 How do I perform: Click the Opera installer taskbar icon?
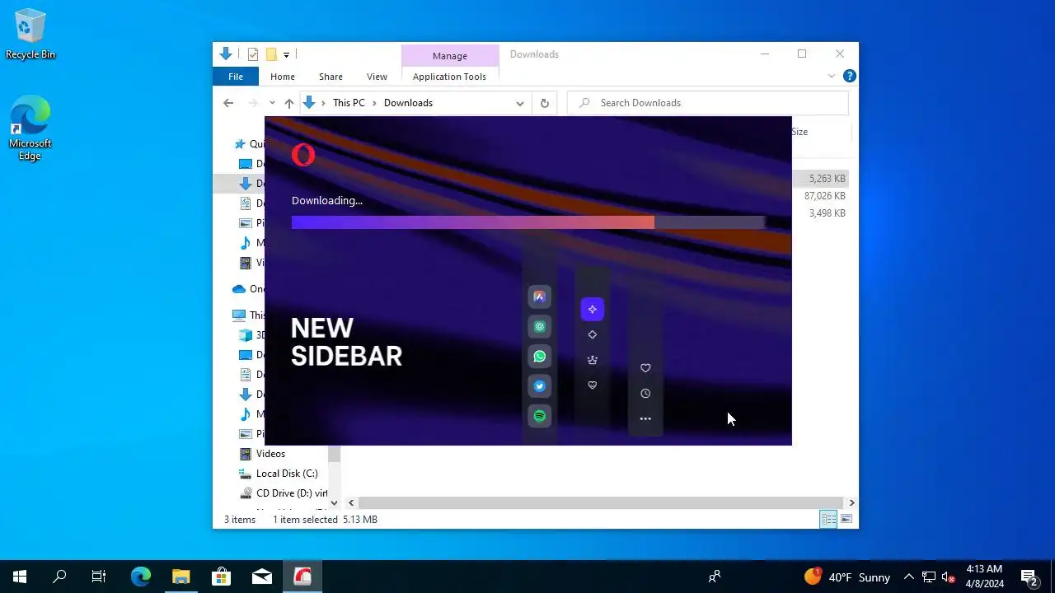pyautogui.click(x=302, y=577)
